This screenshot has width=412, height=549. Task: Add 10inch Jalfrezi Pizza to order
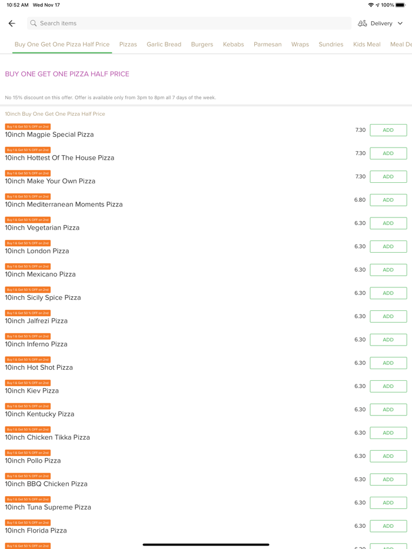coord(388,316)
